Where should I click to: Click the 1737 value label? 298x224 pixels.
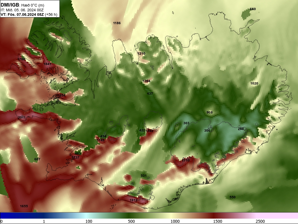click(x=75, y=157)
